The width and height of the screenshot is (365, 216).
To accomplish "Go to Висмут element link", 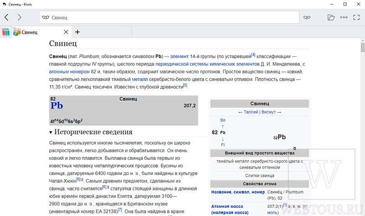I will pos(268,112).
